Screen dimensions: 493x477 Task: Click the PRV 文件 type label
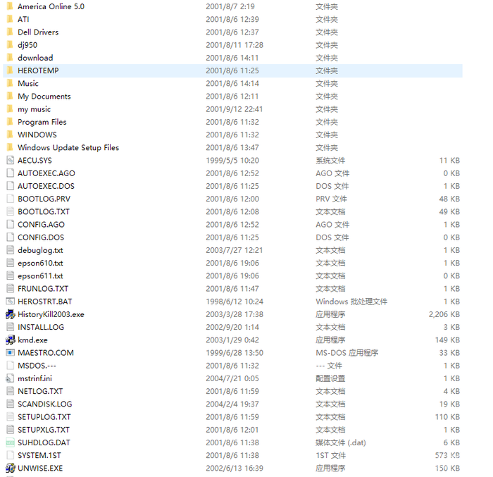(332, 199)
